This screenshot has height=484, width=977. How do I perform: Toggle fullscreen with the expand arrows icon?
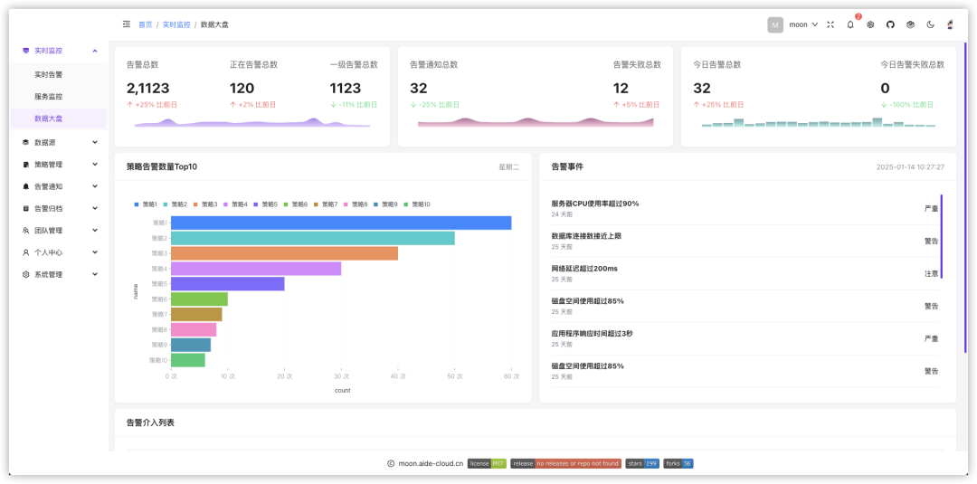tap(830, 25)
